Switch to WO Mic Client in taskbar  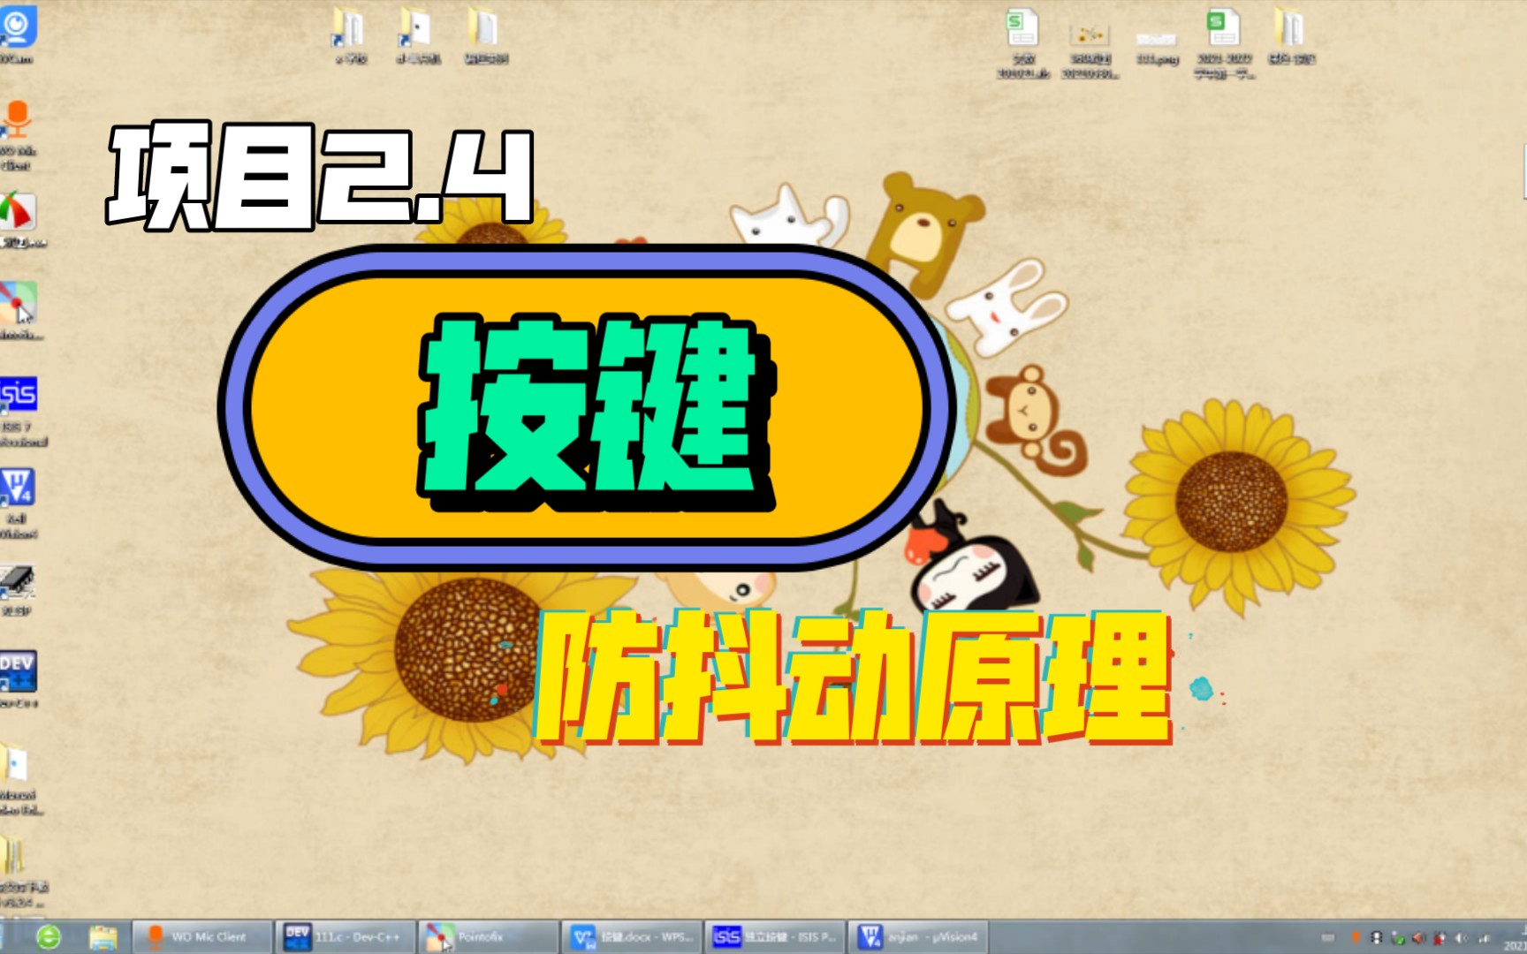pyautogui.click(x=201, y=936)
